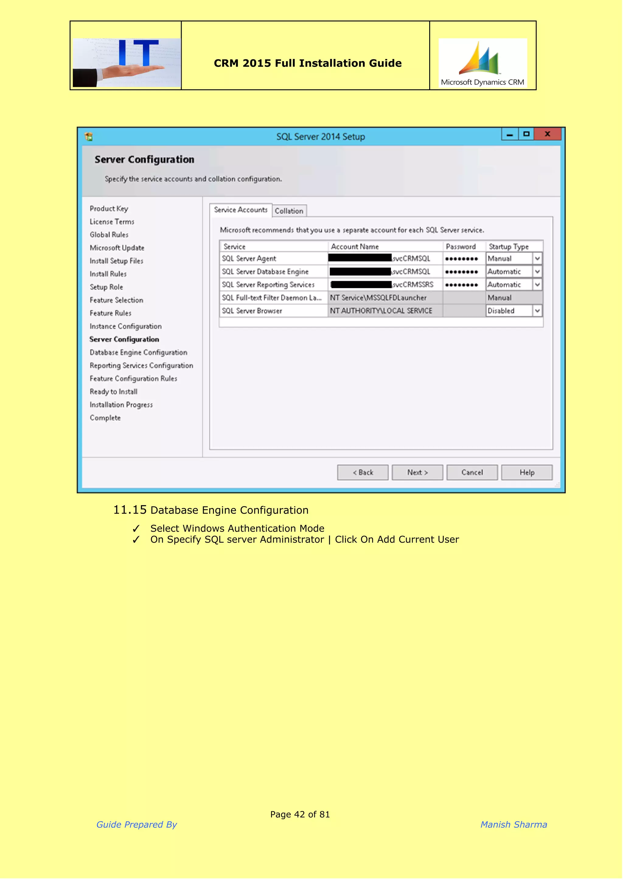Click the Back button
The image size is (623, 880).
coord(363,473)
